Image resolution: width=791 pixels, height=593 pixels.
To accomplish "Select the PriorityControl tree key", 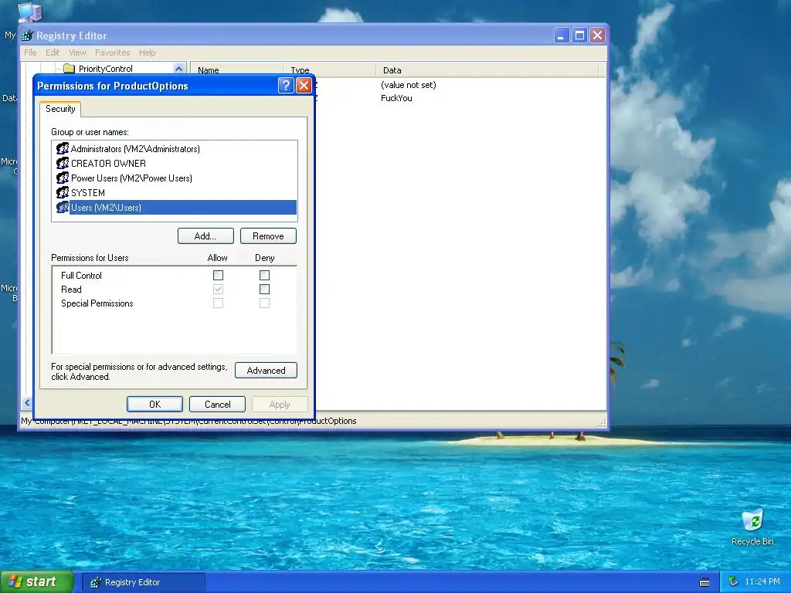I will [105, 69].
